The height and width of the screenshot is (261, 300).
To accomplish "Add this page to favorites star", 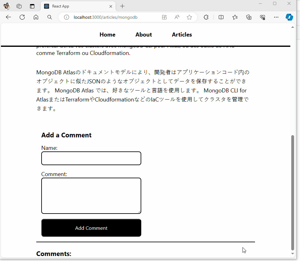I will pos(189,17).
